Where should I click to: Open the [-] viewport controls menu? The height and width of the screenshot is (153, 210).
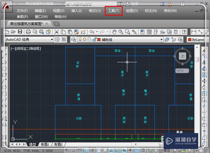point(13,48)
